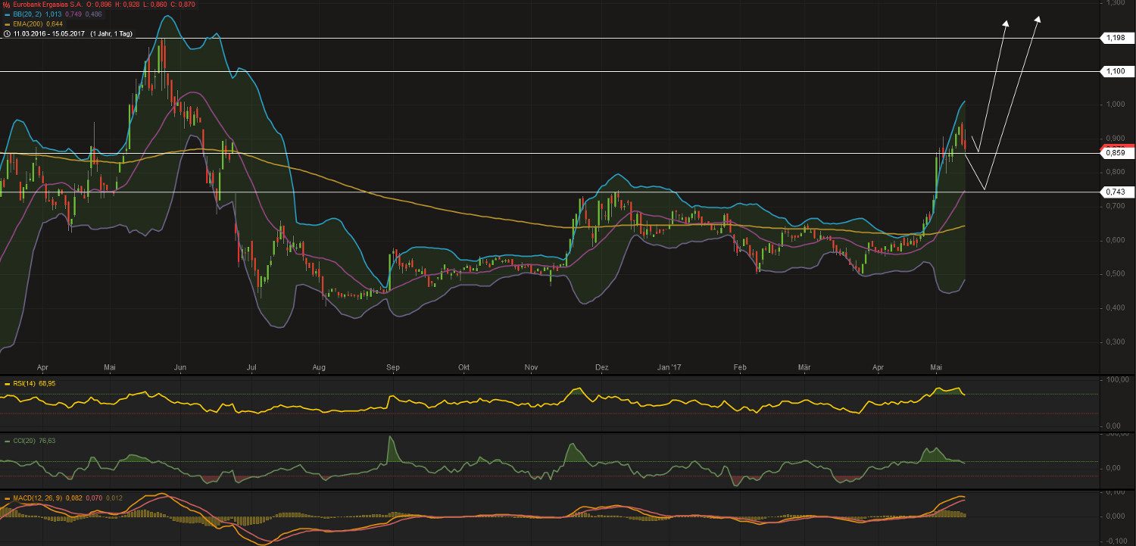1136x546 pixels.
Task: Click the 0,600 price axis label
Action: (x=1115, y=240)
